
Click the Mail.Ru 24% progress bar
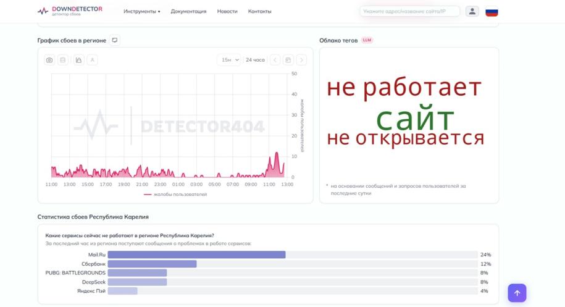293,254
